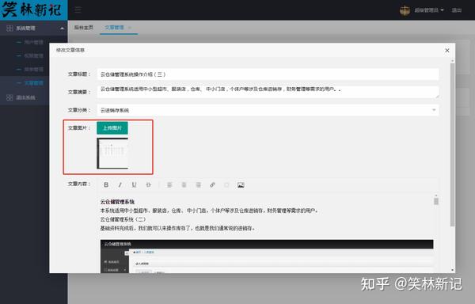Open the 超级管理员 user dropdown
The height and width of the screenshot is (304, 475).
coord(429,10)
